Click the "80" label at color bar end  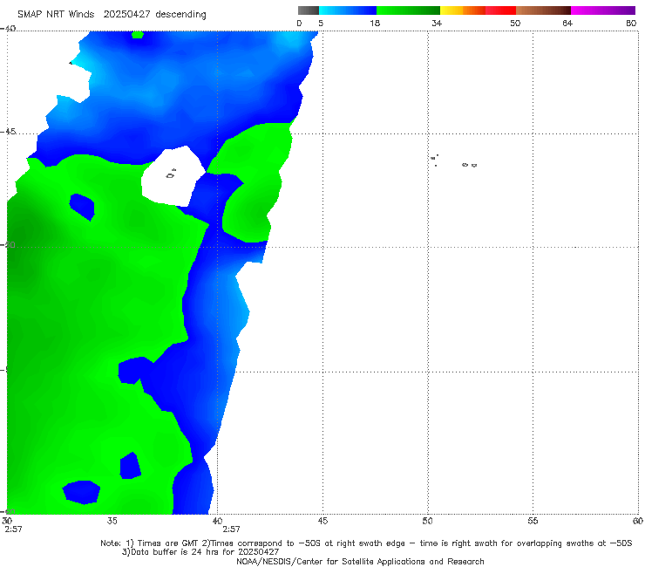point(631,24)
